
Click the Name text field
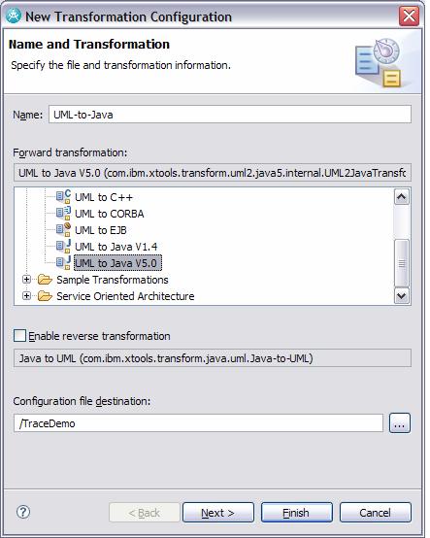point(230,115)
